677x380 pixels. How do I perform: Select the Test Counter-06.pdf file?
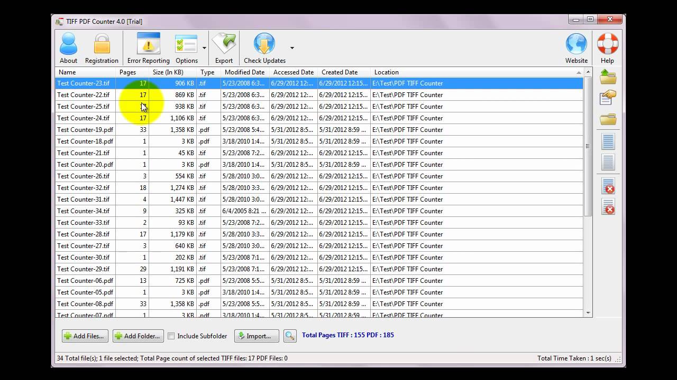[x=319, y=281]
